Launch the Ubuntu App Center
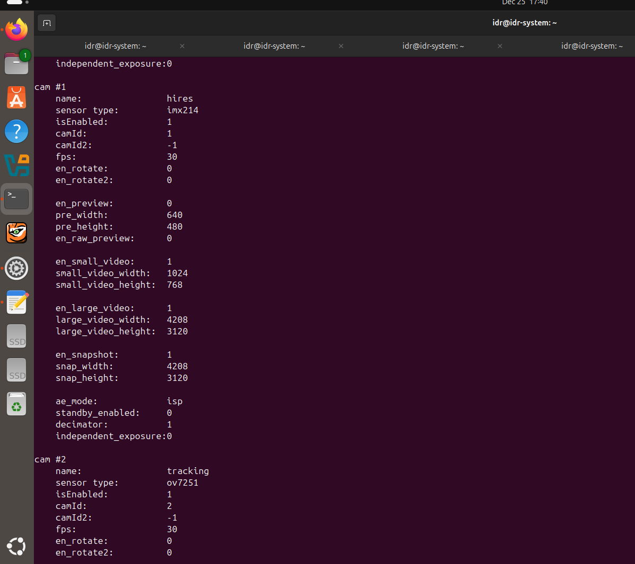This screenshot has height=564, width=635. point(16,97)
